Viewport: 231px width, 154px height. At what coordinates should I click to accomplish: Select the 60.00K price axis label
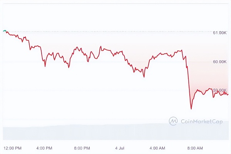[x=219, y=62]
